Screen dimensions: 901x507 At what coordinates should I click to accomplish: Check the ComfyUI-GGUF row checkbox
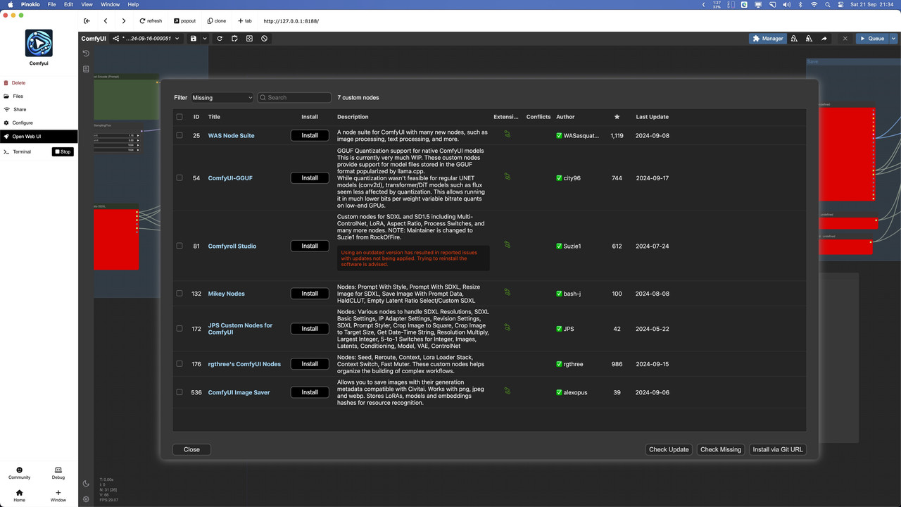(x=179, y=177)
